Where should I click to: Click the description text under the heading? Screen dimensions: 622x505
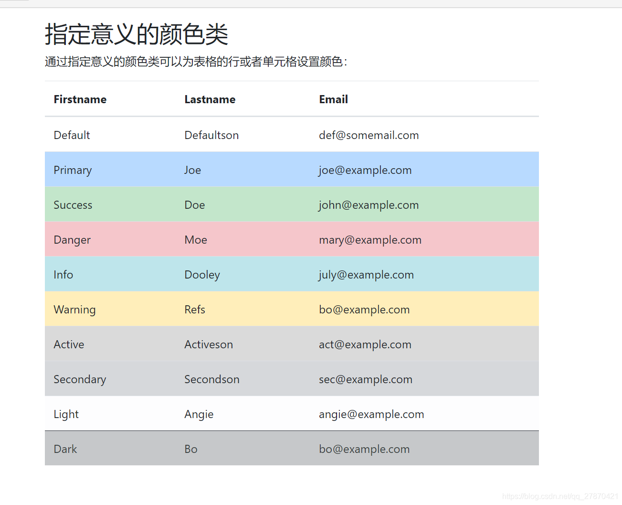pos(196,62)
